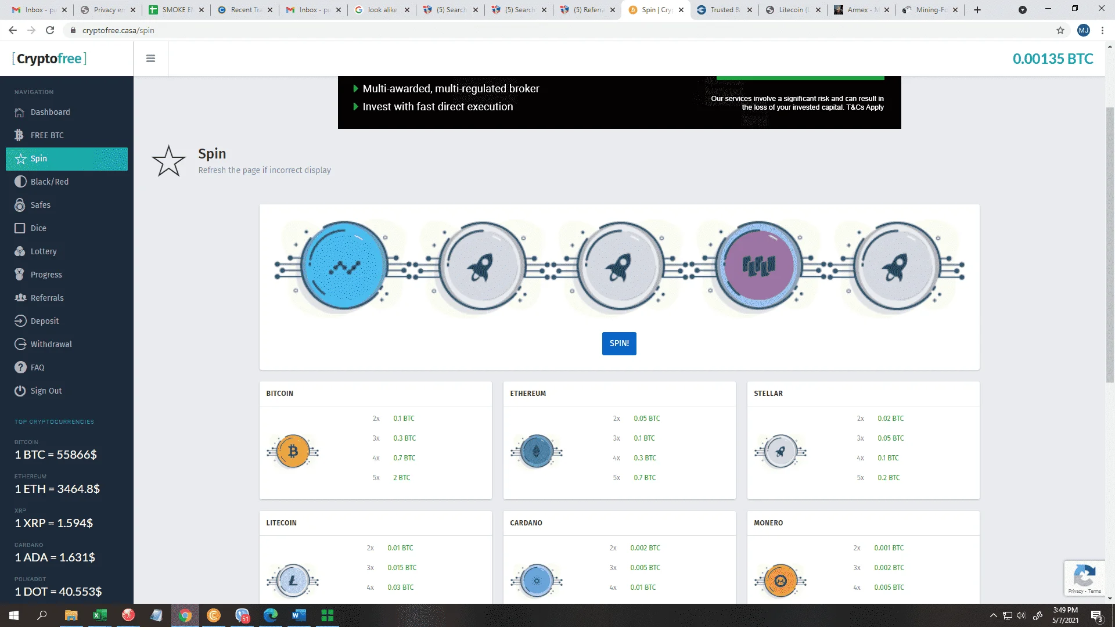Go back using browser back arrow
The height and width of the screenshot is (627, 1115).
click(13, 30)
